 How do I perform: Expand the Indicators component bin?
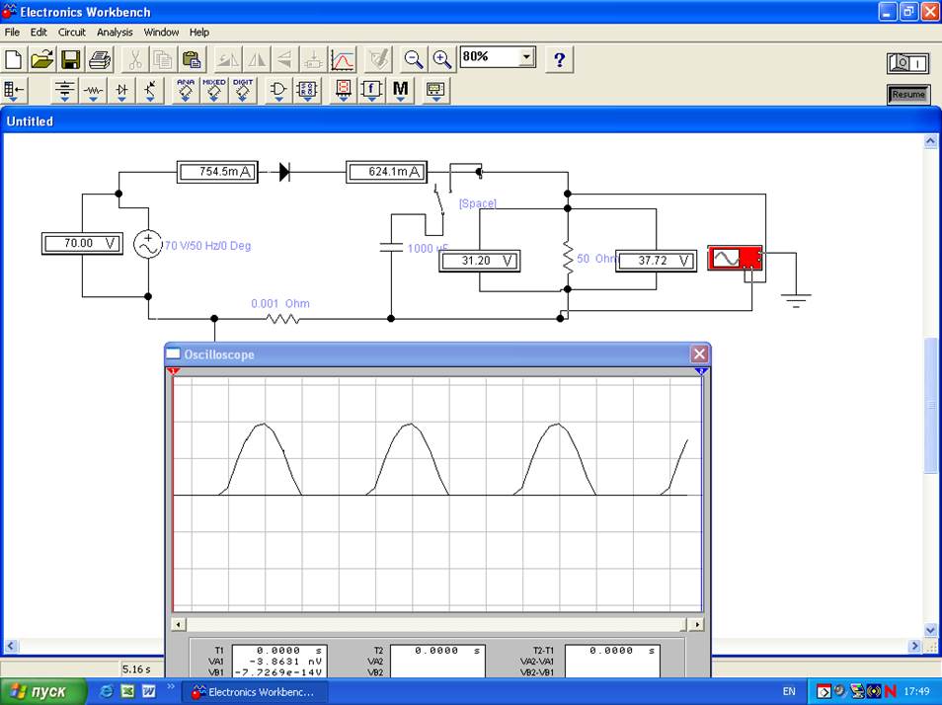[x=343, y=91]
